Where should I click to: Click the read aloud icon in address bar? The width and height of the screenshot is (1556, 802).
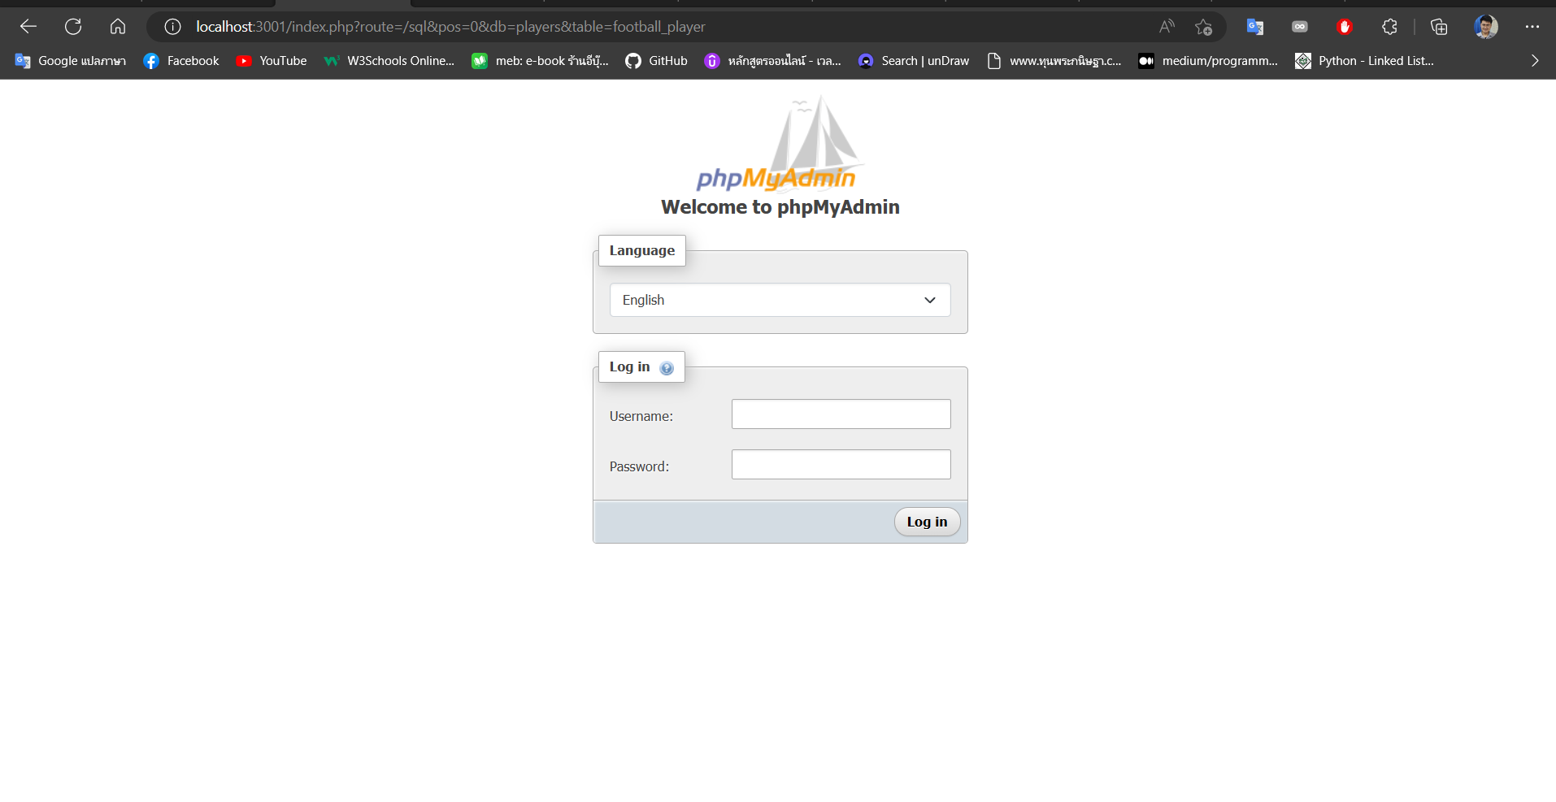coord(1167,26)
